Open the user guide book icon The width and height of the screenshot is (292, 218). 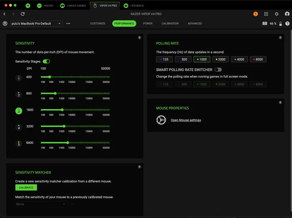(x=264, y=23)
